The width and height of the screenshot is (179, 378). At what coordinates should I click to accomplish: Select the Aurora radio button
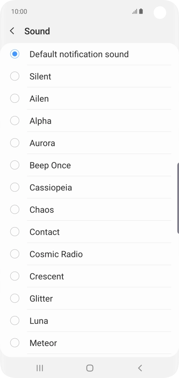point(15,143)
